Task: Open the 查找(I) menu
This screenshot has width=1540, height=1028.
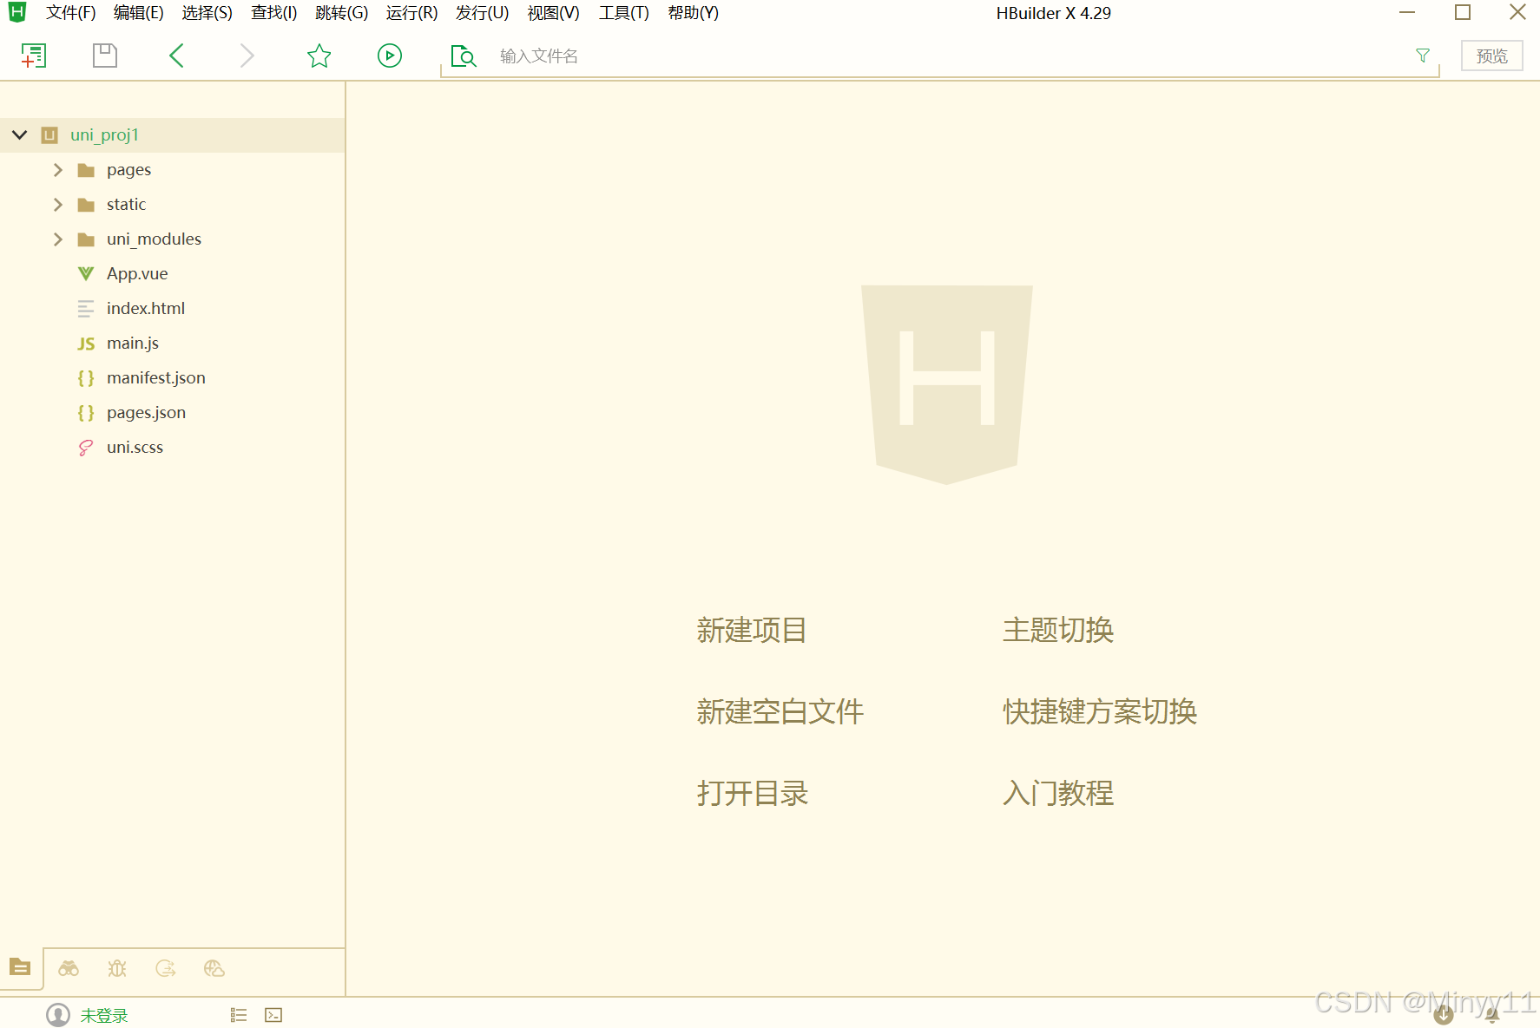Action: click(274, 13)
